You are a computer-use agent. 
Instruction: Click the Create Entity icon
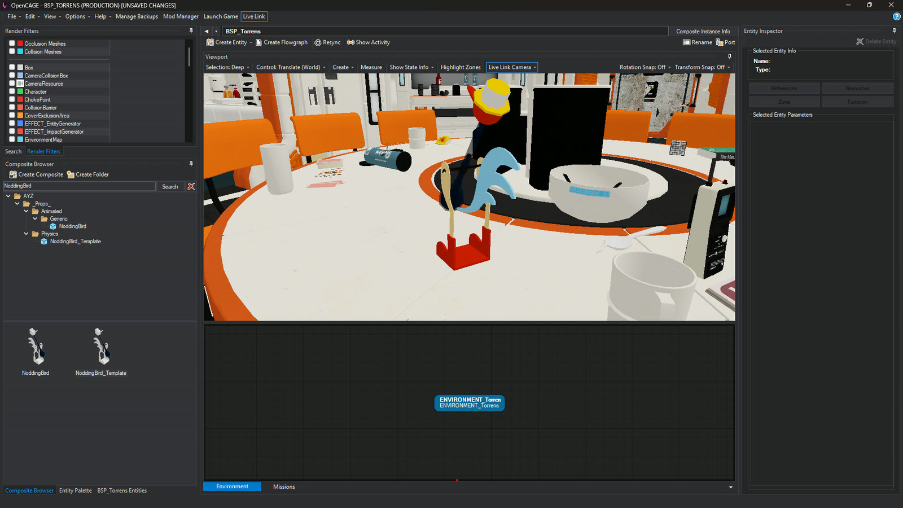(x=210, y=42)
